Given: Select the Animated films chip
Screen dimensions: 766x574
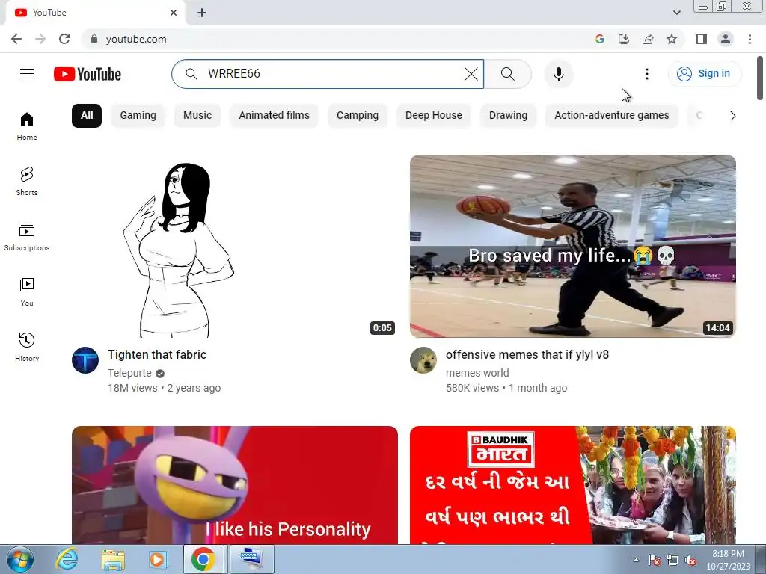Looking at the screenshot, I should 274,116.
